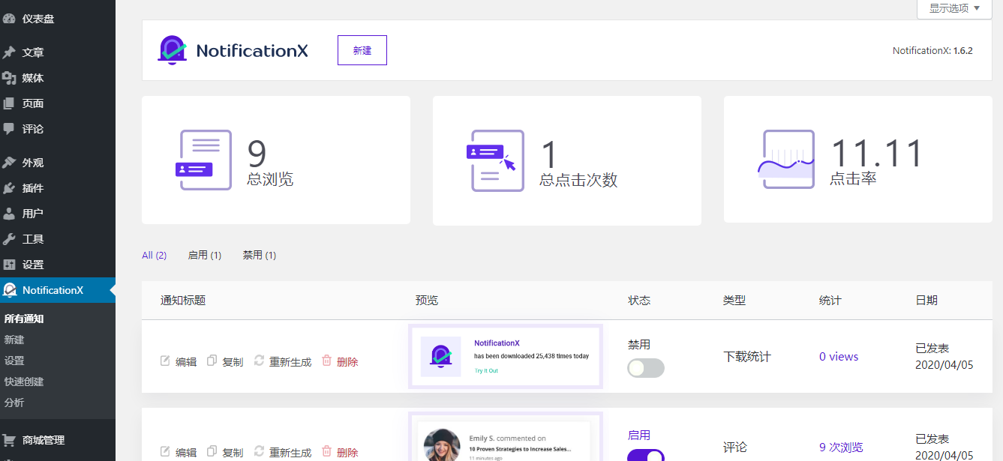This screenshot has width=1003, height=461.
Task: Click the 新建 button in header
Action: click(362, 50)
